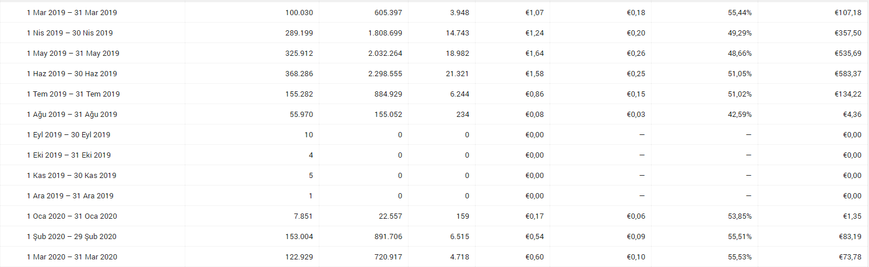Click the 55,44% percentage cell
This screenshot has width=869, height=267.
740,13
